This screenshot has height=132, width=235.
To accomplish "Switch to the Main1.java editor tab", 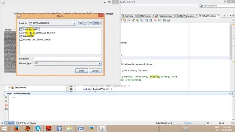I will pyautogui.click(x=146, y=16).
